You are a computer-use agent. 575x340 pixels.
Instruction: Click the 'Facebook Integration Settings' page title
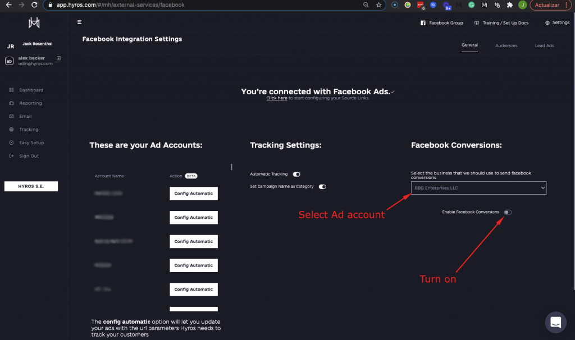pyautogui.click(x=132, y=39)
